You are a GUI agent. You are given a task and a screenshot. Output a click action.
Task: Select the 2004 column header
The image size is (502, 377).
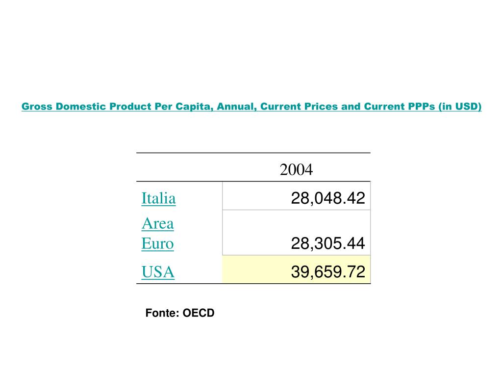coord(296,170)
